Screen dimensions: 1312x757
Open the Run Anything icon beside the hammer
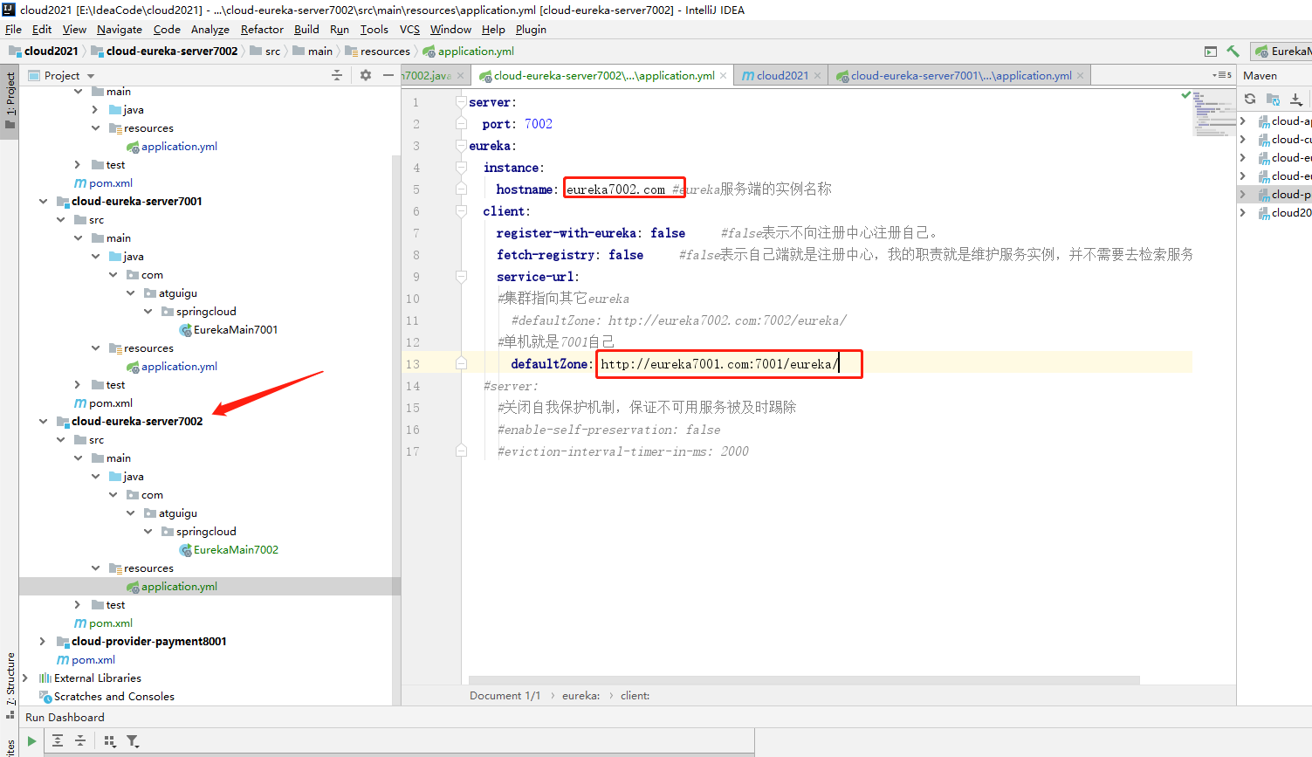point(1210,52)
